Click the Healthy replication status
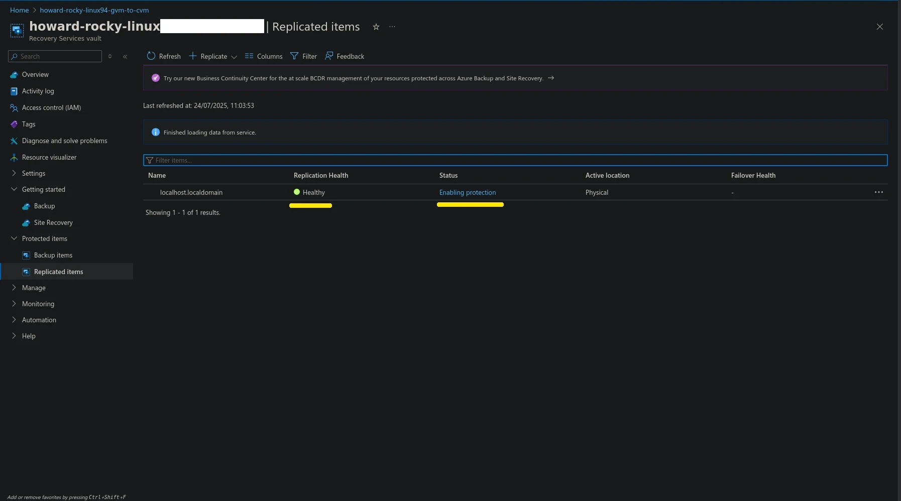Viewport: 901px width, 501px height. pyautogui.click(x=309, y=192)
